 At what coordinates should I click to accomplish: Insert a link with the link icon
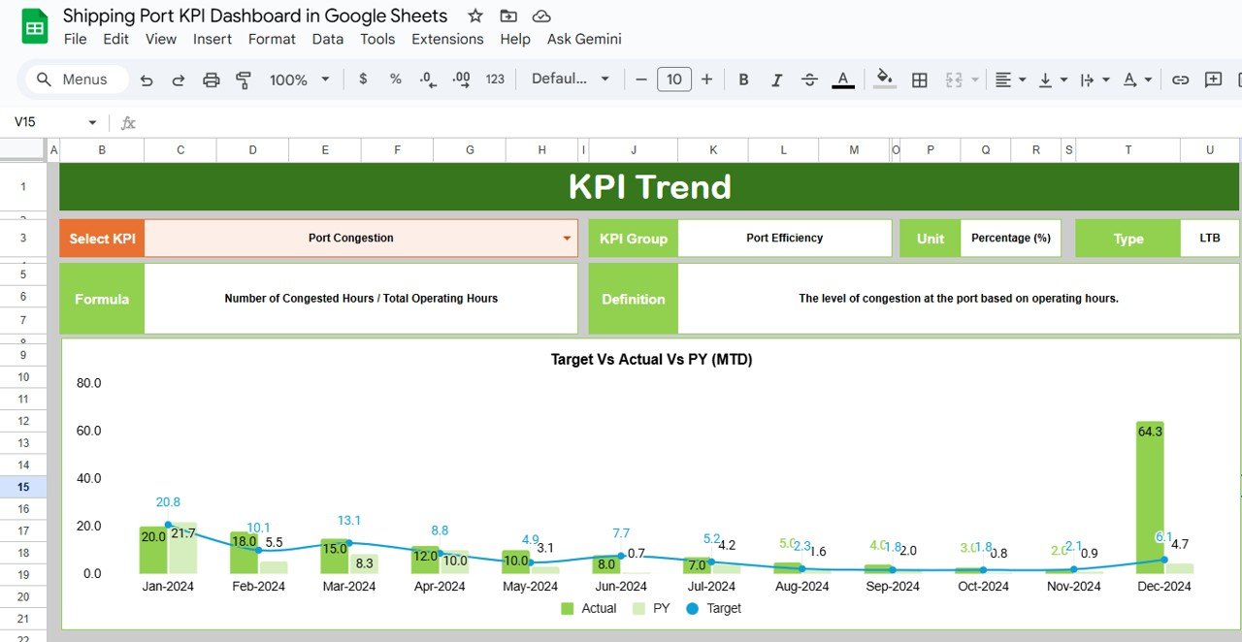(x=1180, y=80)
